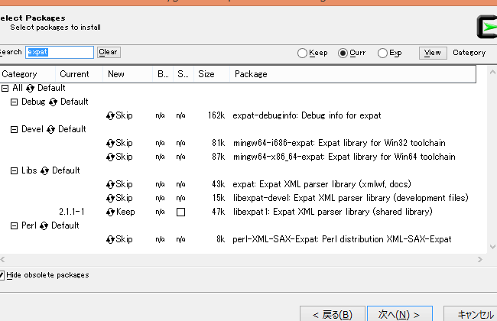The width and height of the screenshot is (497, 321).
Task: Click cycle icon for libexpat1 Keep
Action: click(111, 212)
